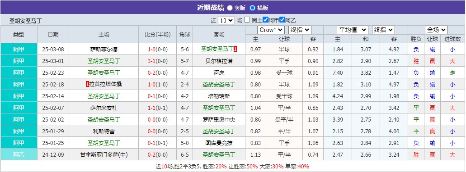Click the 角球 column header
The image size is (466, 172).
pos(184,34)
